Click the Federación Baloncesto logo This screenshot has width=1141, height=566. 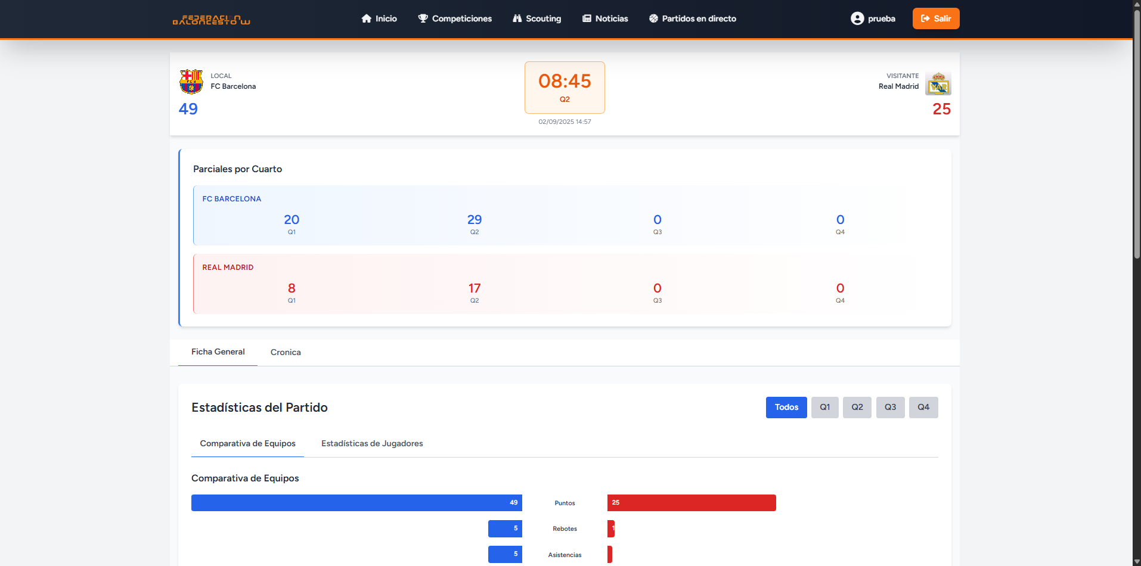tap(211, 20)
